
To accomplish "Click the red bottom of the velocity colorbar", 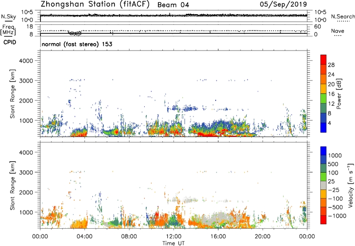I will (x=323, y=220).
